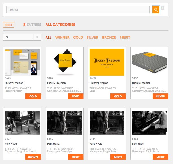Click 'Consumer Magazine Spread' category text
The width and height of the screenshot is (173, 164).
[21, 152]
